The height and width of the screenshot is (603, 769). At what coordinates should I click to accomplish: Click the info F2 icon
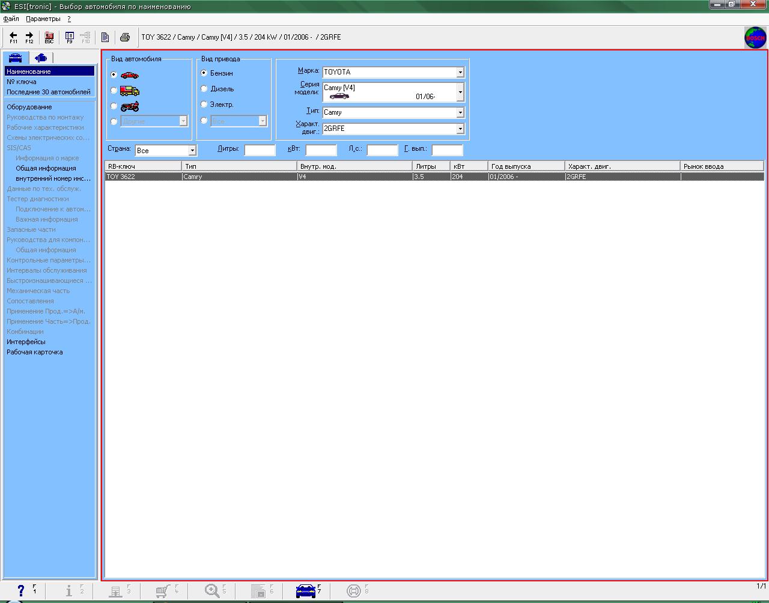click(x=70, y=590)
